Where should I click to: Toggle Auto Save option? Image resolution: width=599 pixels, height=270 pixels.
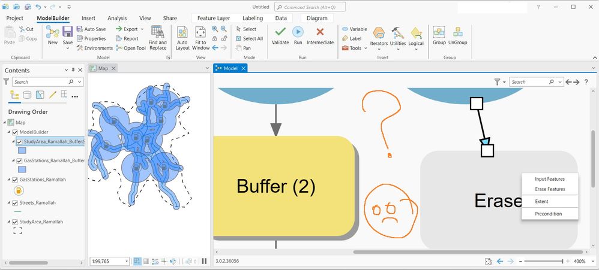[91, 29]
